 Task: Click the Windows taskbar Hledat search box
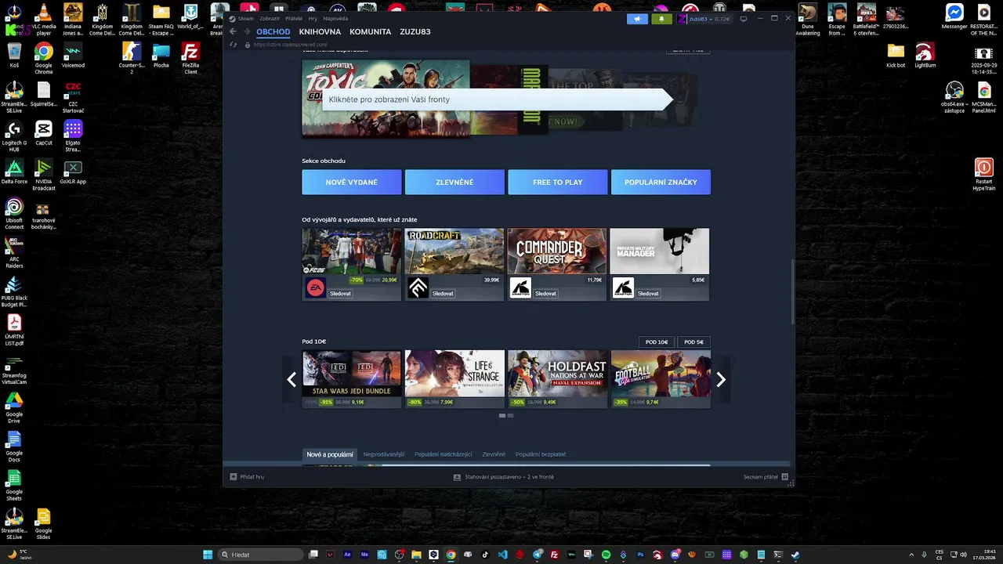coord(261,555)
